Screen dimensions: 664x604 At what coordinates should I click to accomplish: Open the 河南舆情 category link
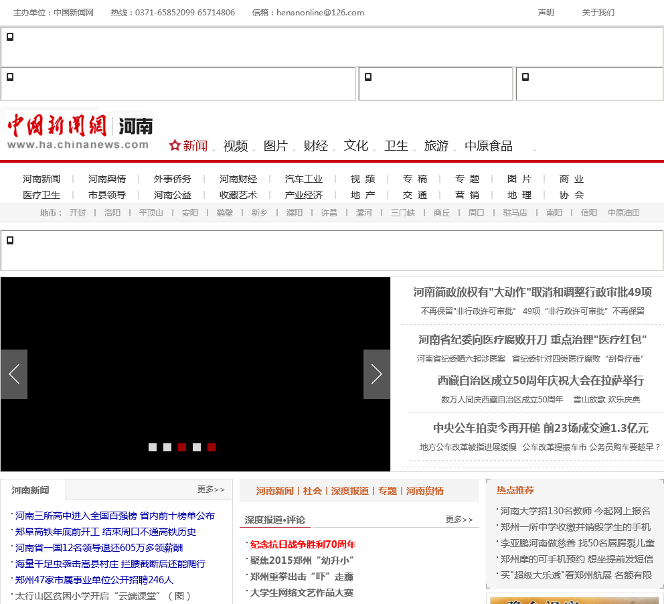point(107,179)
